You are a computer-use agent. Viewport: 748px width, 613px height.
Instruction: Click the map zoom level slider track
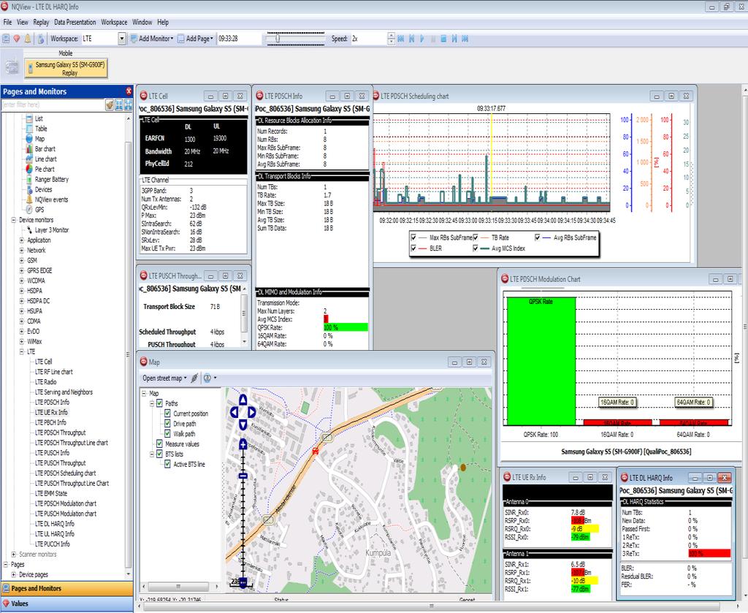[243, 515]
